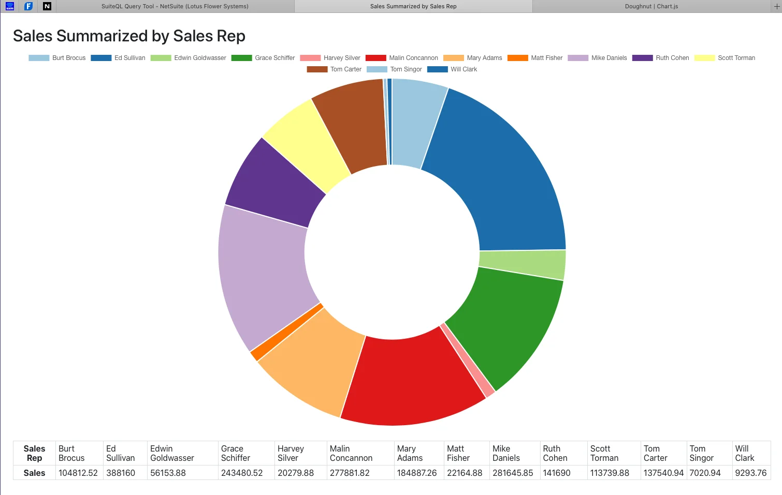Open the pinned blue wifi-style tab icon

pyautogui.click(x=10, y=6)
